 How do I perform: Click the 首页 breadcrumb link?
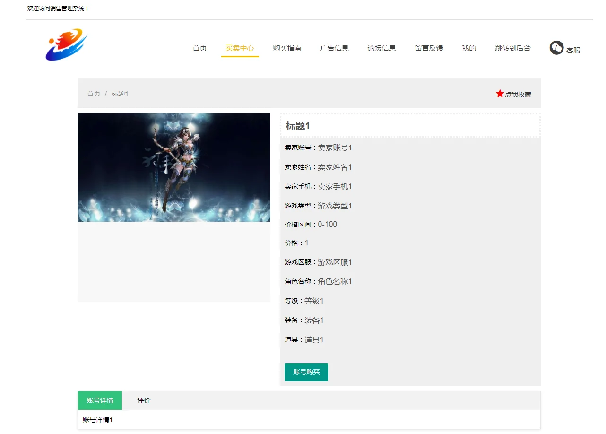click(94, 94)
